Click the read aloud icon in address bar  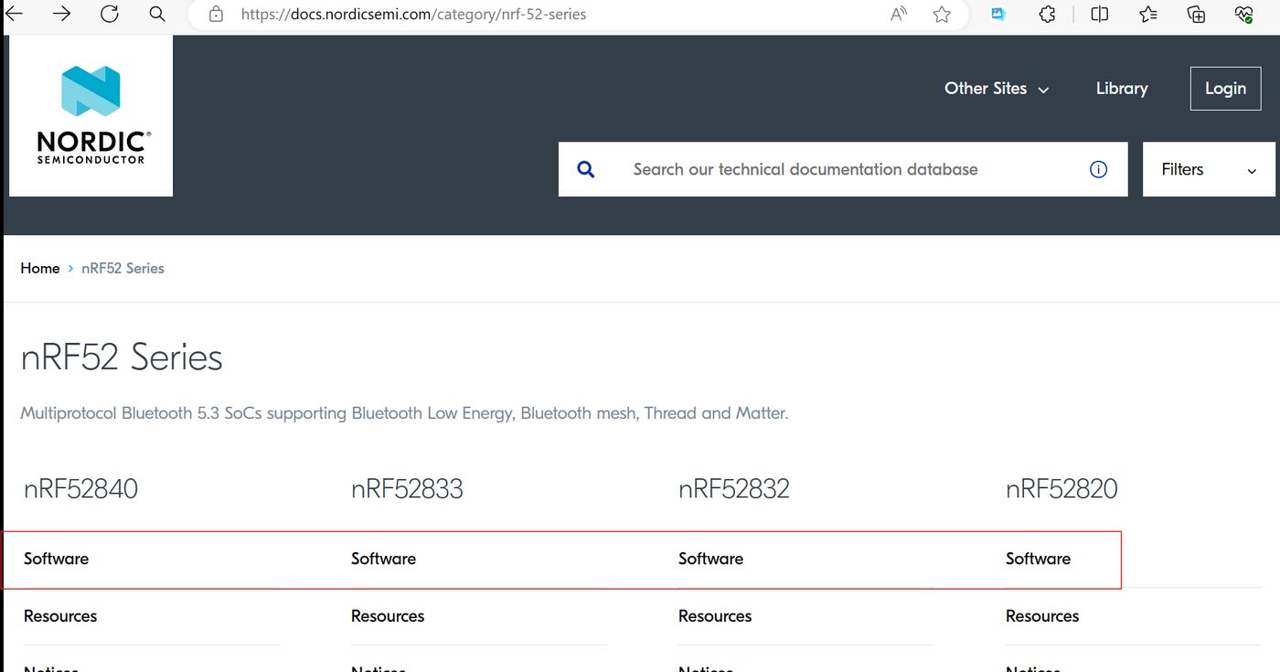[899, 14]
